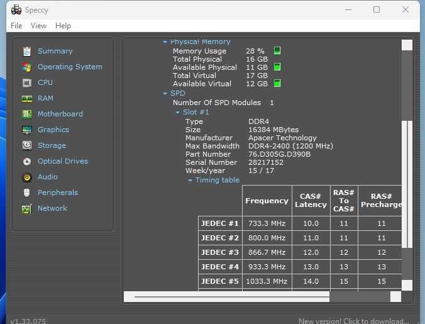The width and height of the screenshot is (425, 324).
Task: Go to the Peripherals section
Action: point(58,193)
